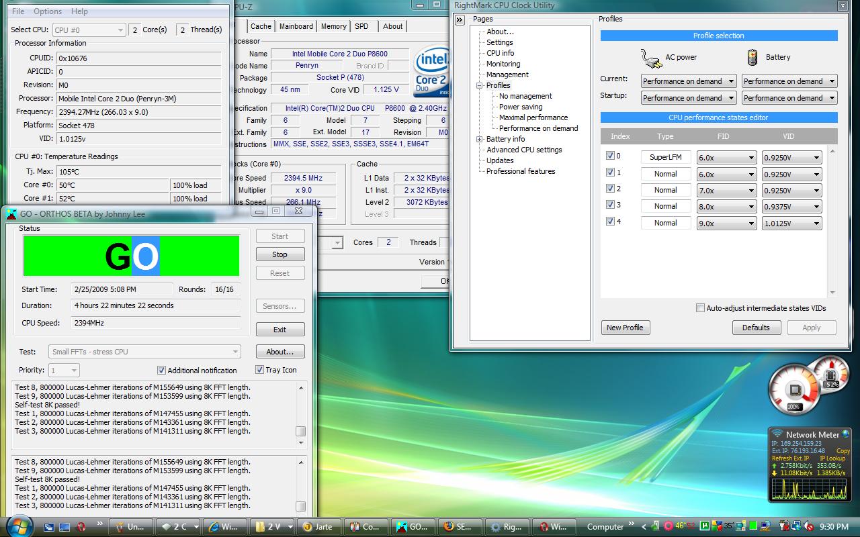
Task: Switch to the SPD tab in CPU-Z
Action: 361,26
